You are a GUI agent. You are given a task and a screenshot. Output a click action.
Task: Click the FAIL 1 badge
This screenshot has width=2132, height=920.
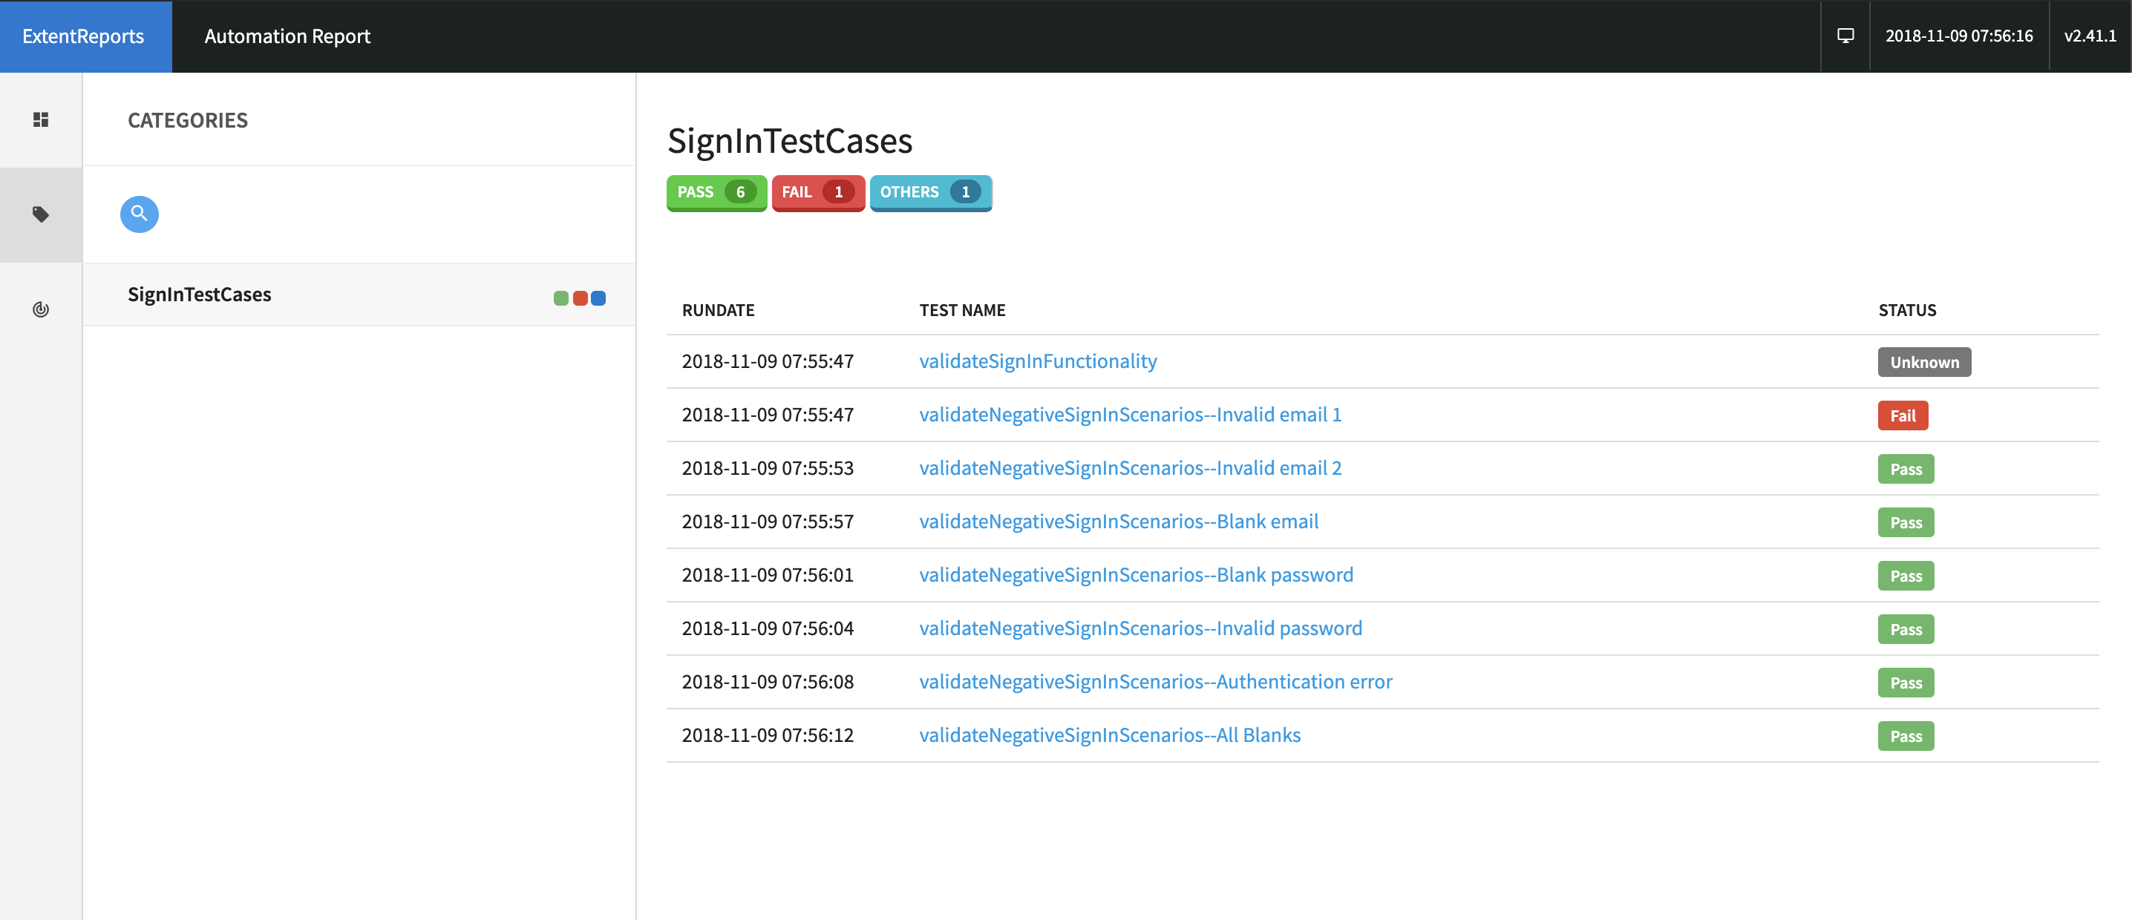818,193
